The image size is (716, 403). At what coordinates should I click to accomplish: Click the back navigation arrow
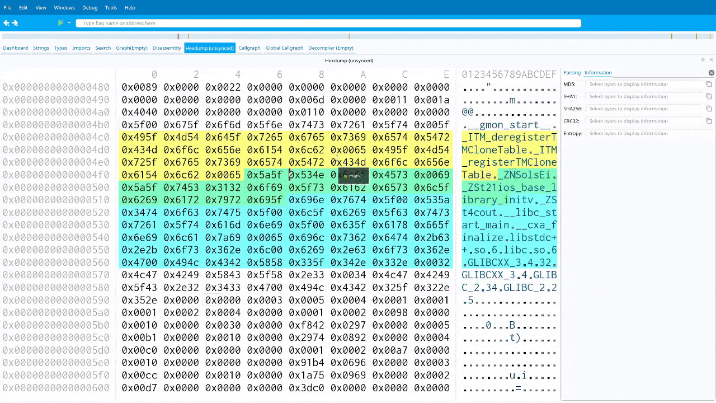[x=6, y=23]
